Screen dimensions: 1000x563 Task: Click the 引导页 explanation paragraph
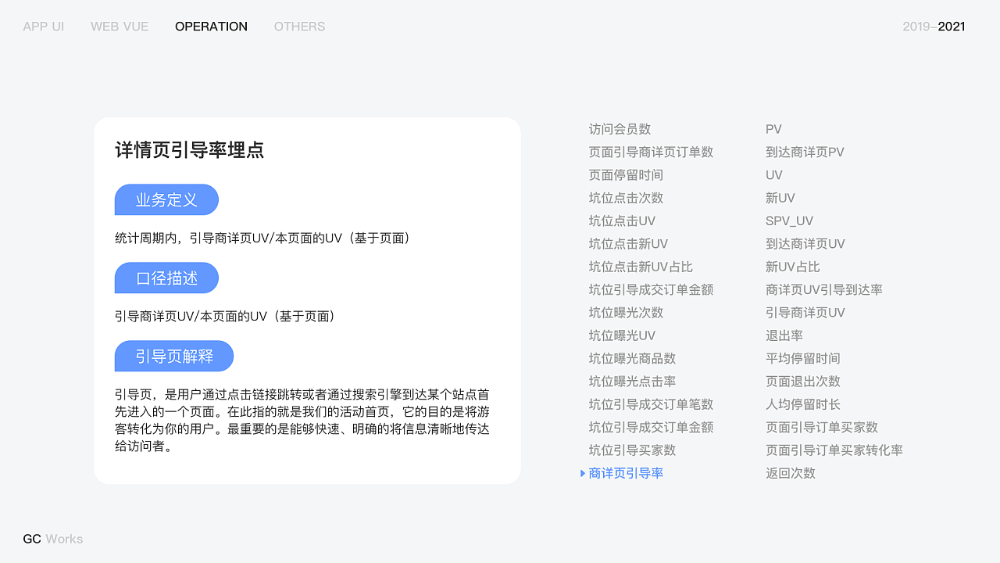(302, 421)
